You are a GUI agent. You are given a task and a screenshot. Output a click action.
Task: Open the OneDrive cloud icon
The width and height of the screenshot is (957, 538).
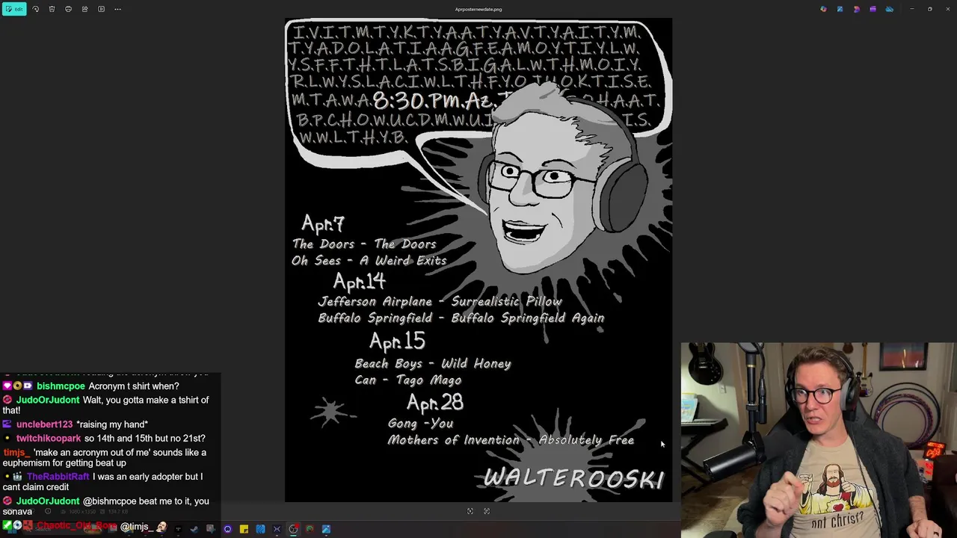[889, 9]
